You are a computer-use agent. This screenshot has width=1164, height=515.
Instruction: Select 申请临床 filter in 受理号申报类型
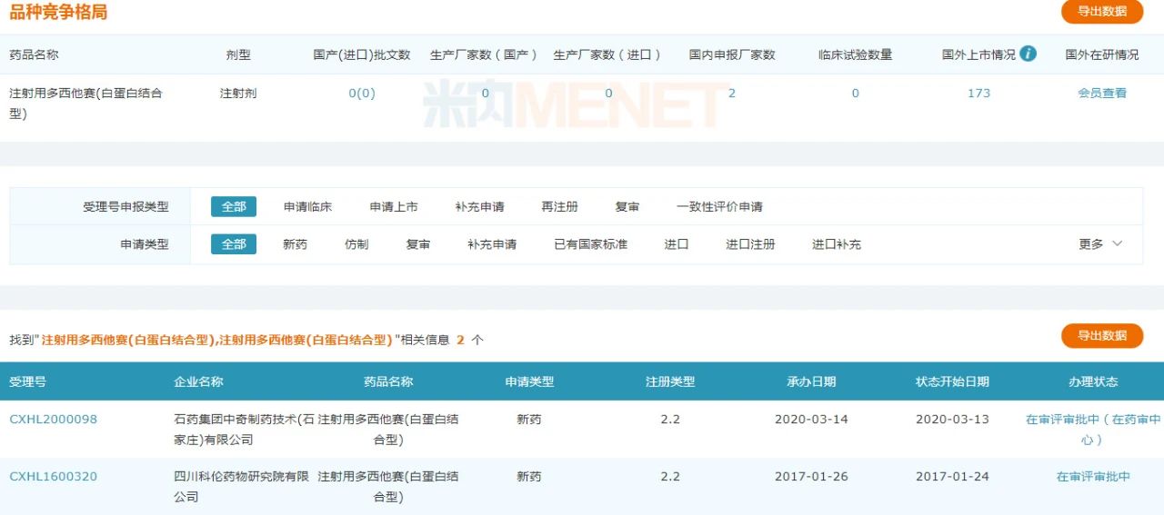pos(307,207)
